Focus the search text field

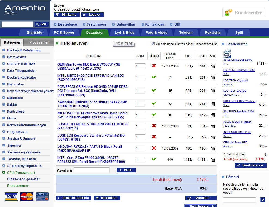coord(17,24)
